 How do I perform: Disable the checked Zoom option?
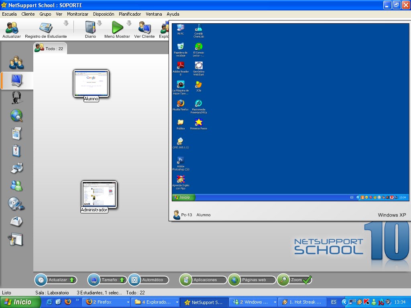295,280
